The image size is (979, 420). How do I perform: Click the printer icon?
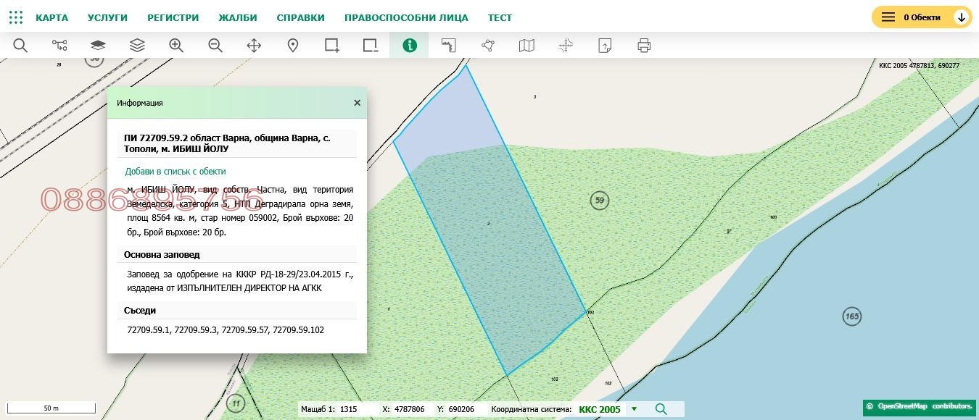pyautogui.click(x=644, y=46)
